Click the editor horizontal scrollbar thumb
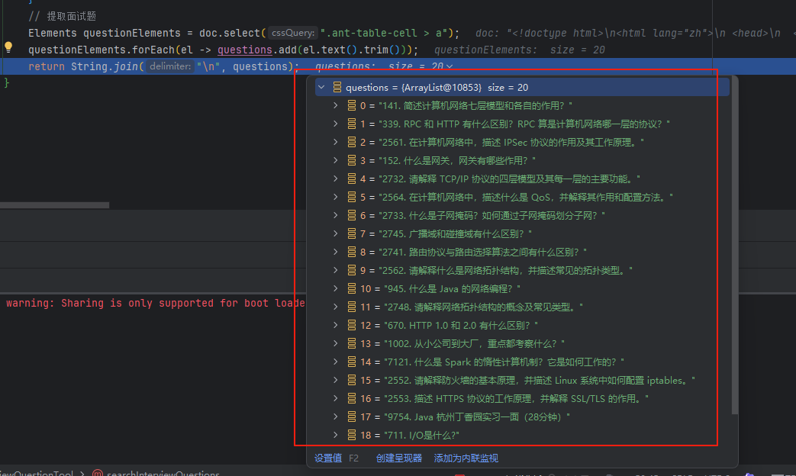The width and height of the screenshot is (796, 476). (54, 205)
